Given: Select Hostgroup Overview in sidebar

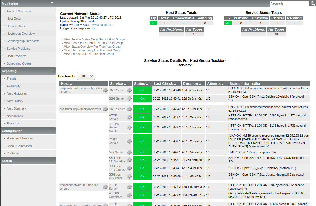Looking at the screenshot, I should click(21, 34).
